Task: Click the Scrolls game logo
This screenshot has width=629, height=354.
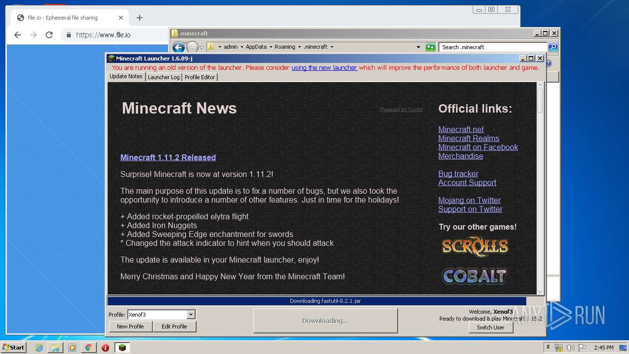Action: [475, 247]
